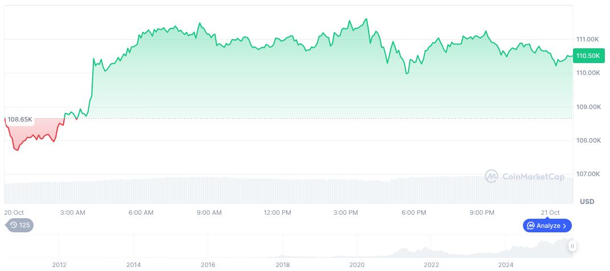Click the Analyze button
Image resolution: width=610 pixels, height=271 pixels.
point(547,226)
